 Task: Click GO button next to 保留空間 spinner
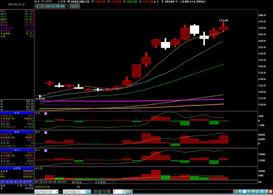coord(128,192)
